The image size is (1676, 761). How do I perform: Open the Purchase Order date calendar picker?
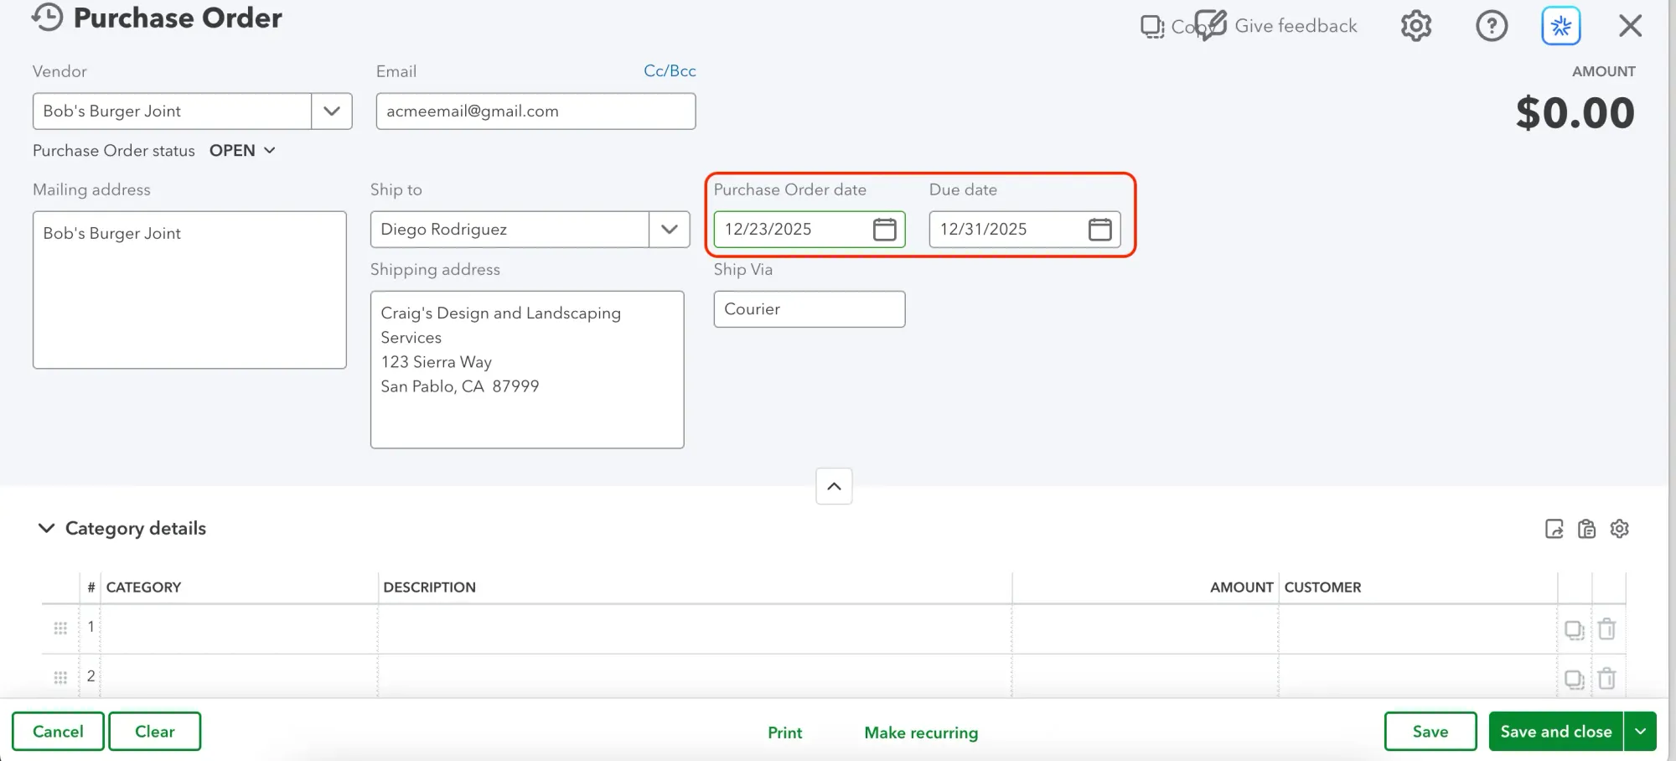pos(884,229)
